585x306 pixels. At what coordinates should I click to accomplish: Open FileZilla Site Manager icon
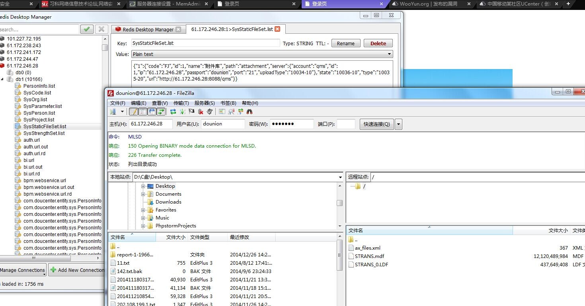coord(113,112)
